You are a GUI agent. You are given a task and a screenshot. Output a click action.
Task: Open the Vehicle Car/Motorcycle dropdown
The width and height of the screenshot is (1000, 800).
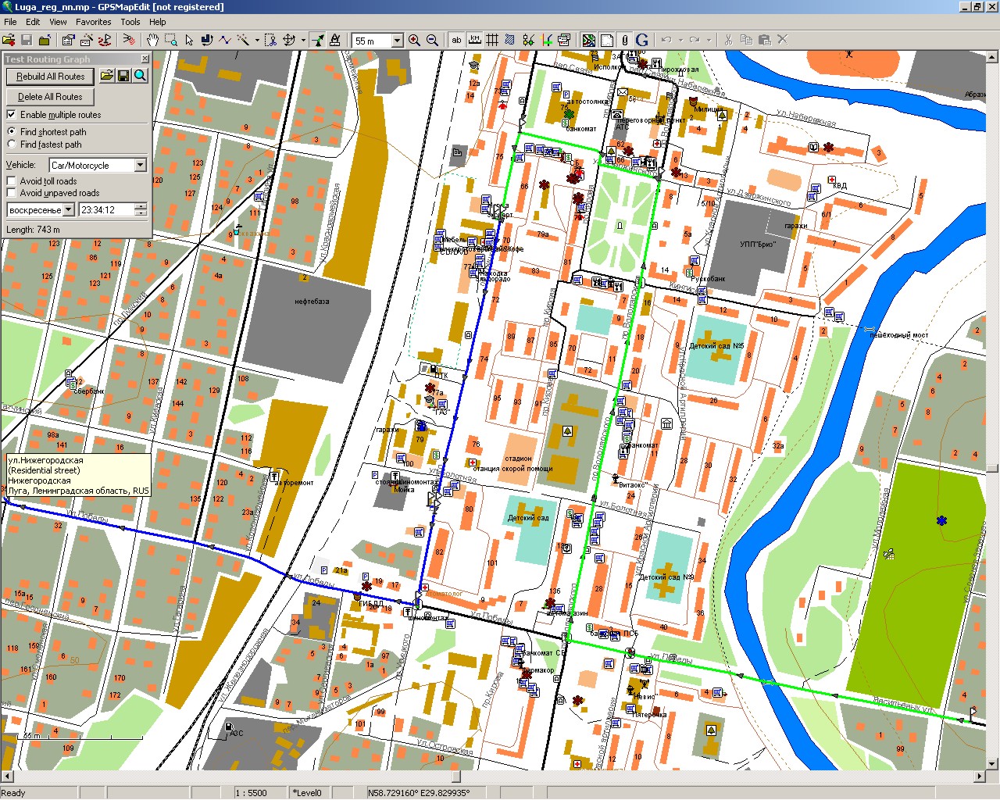(141, 165)
